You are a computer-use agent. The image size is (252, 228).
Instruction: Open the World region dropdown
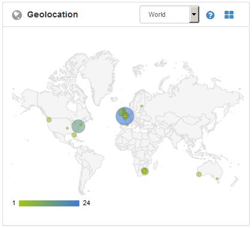point(169,14)
